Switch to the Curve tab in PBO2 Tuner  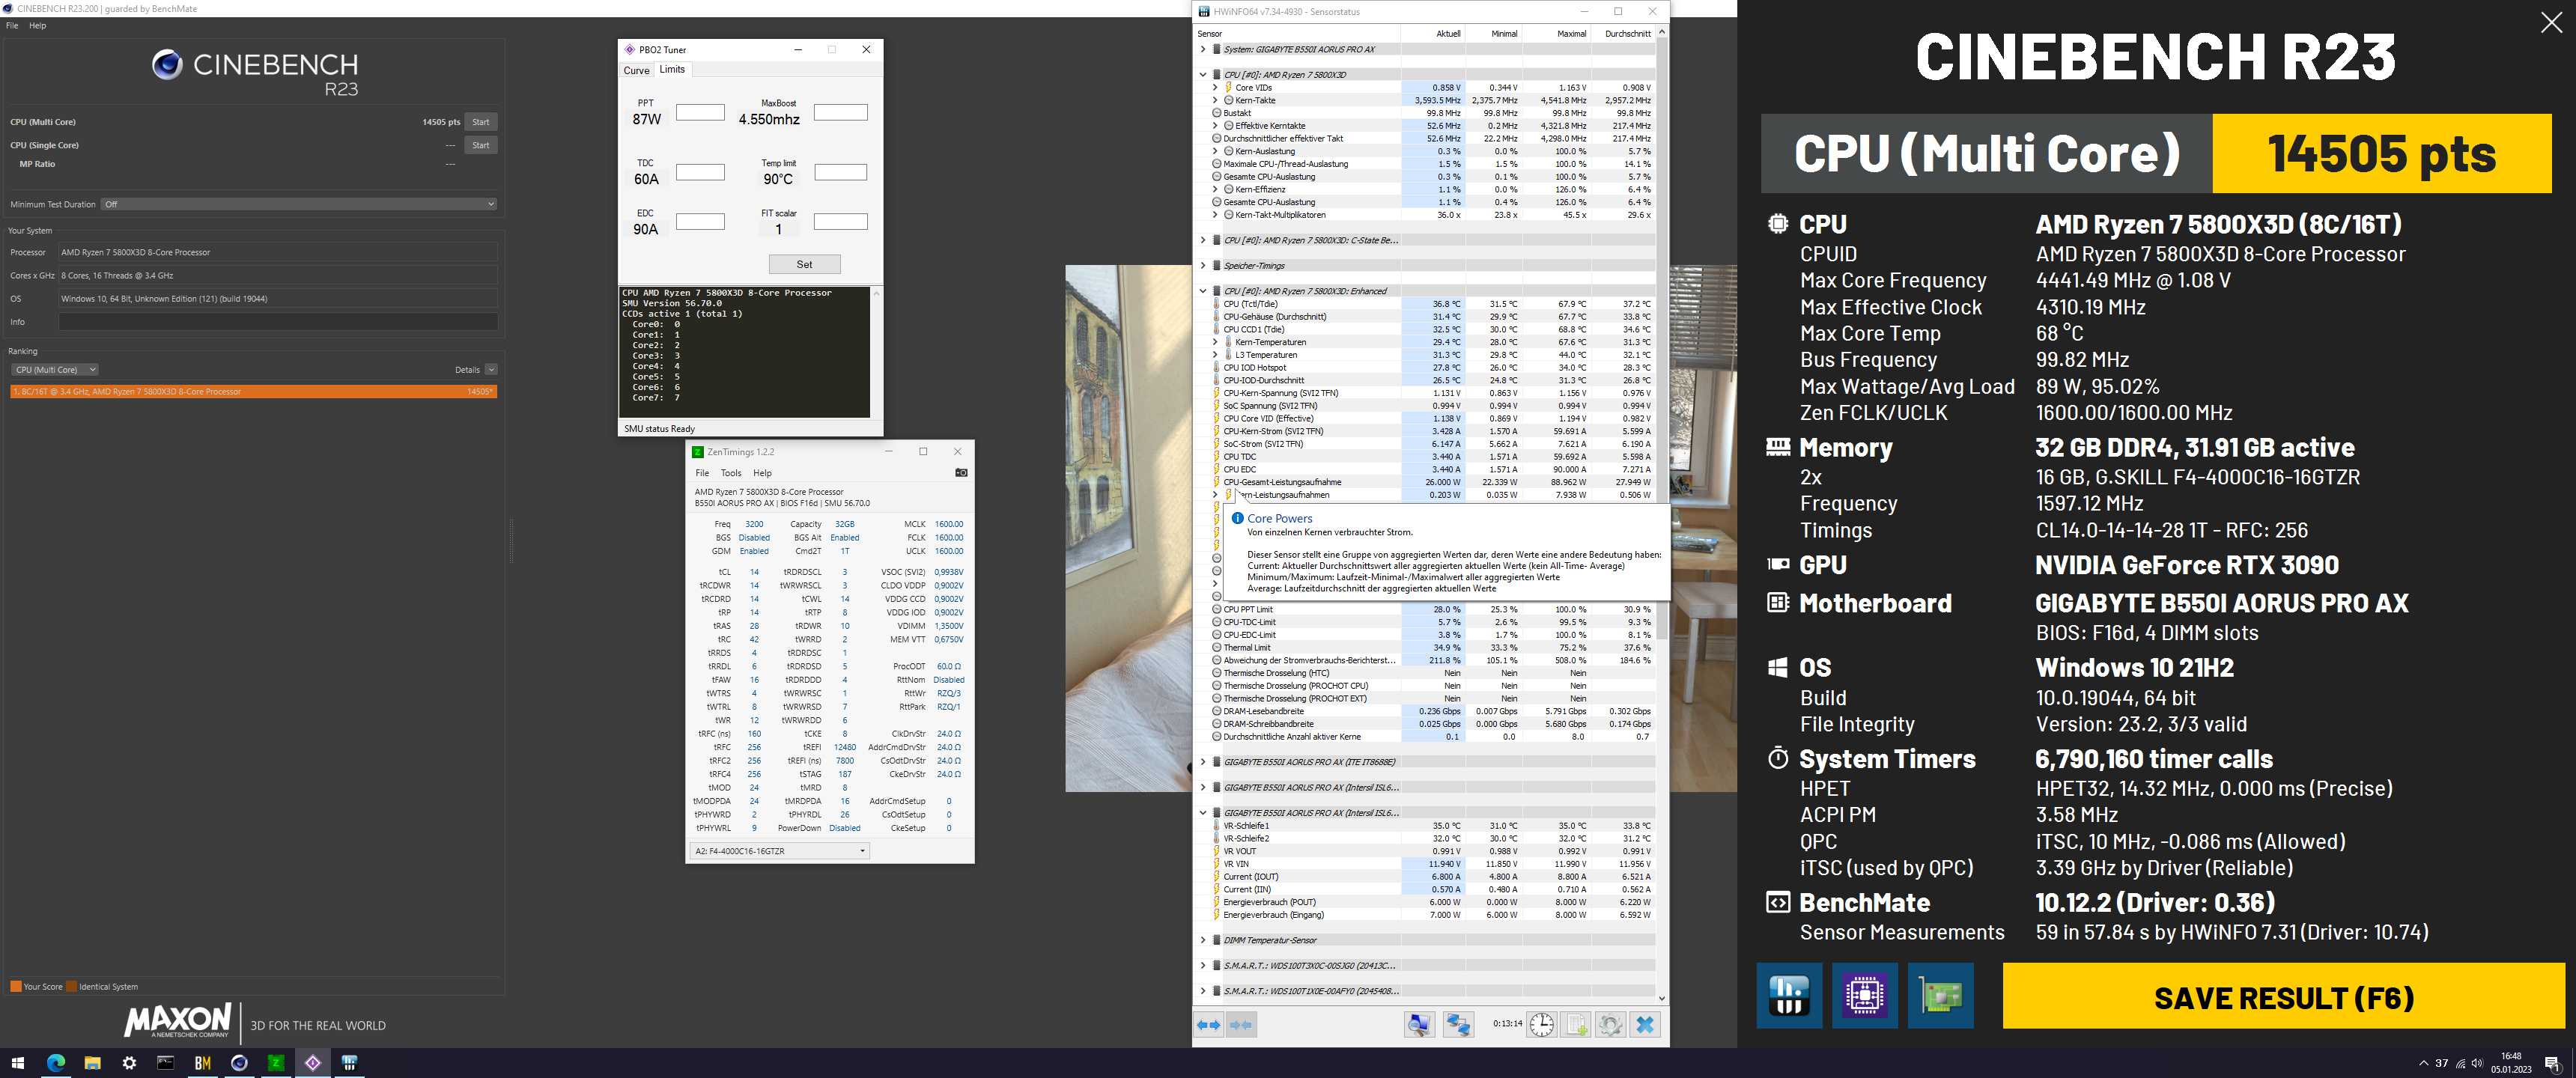(636, 70)
